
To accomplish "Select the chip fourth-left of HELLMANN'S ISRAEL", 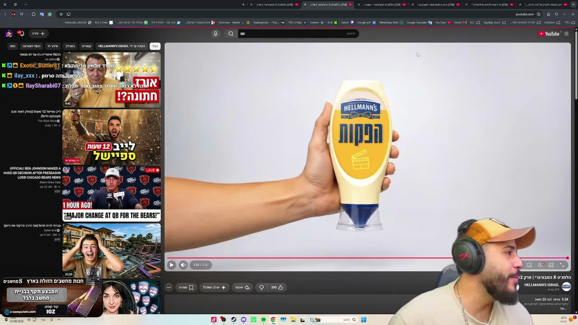I will coord(32,46).
